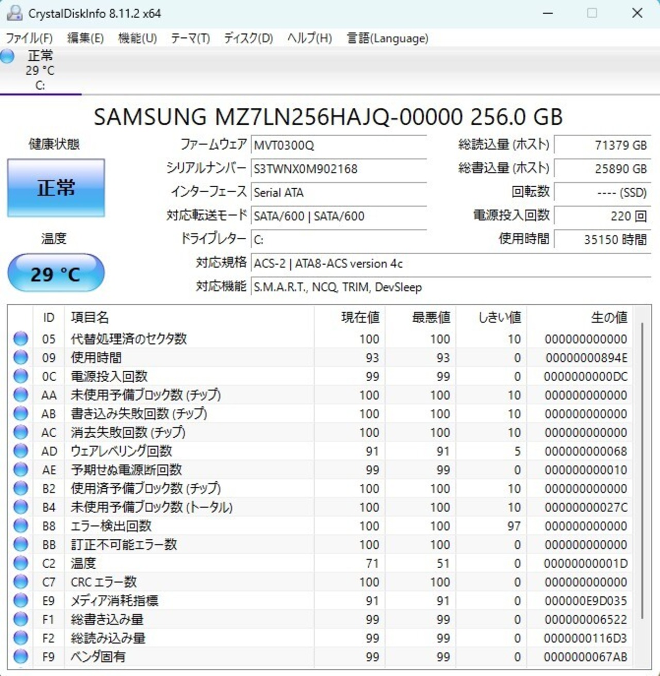The image size is (660, 676).
Task: Click the status circle beside 温度 row C2
Action: [21, 563]
